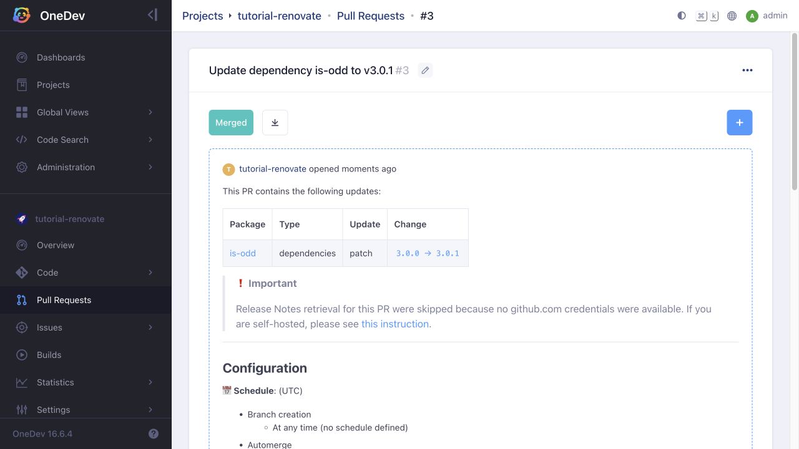Collapse the sidebar with the arrow icon
799x449 pixels.
pyautogui.click(x=152, y=15)
